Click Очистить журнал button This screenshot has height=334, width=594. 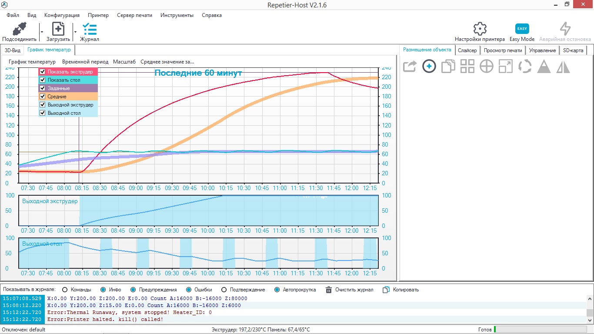349,290
